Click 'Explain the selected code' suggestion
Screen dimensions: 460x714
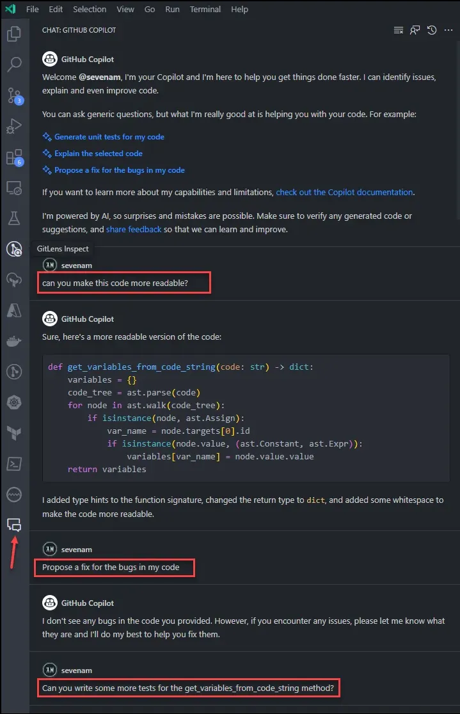(x=99, y=154)
